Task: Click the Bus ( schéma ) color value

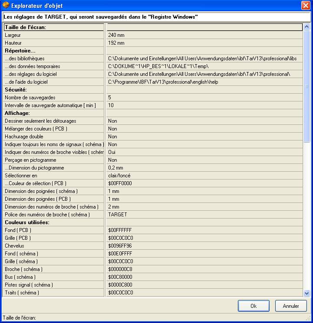Action: (204, 277)
